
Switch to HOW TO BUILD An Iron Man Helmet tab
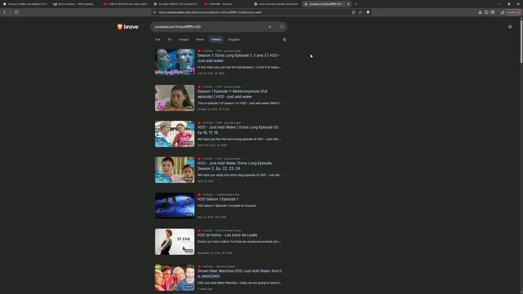(125, 4)
